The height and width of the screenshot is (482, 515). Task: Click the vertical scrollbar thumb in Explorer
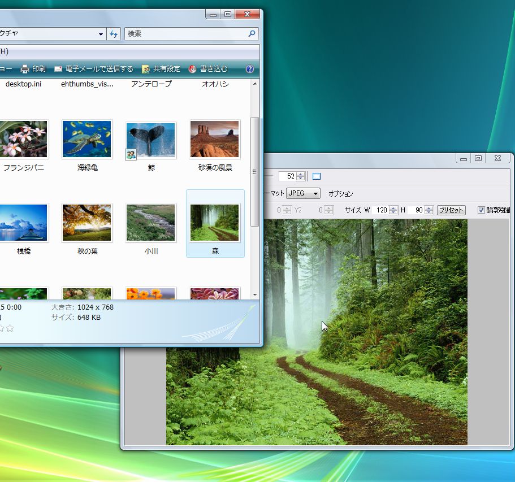tap(255, 171)
